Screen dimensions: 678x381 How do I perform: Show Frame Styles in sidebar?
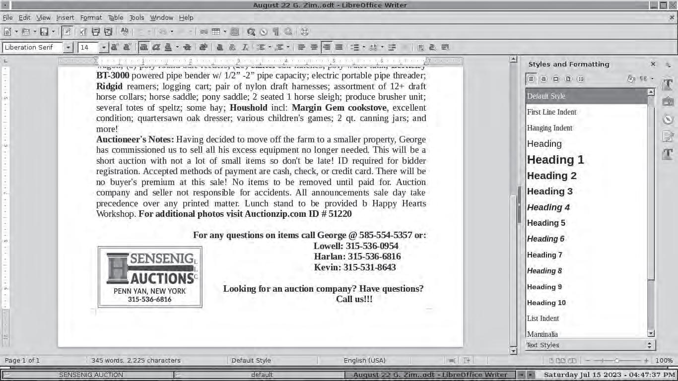pos(556,79)
